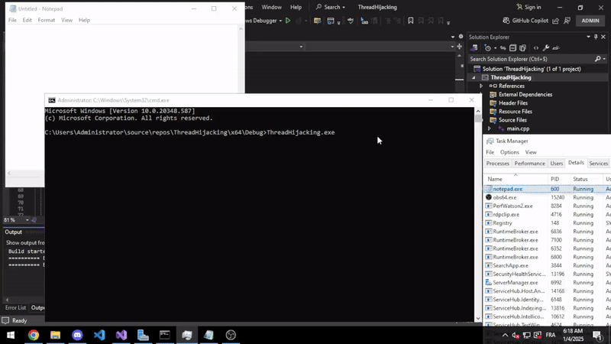Click the bookmark icon in Visual Studio toolbar
This screenshot has width=611, height=344.
pos(411,21)
